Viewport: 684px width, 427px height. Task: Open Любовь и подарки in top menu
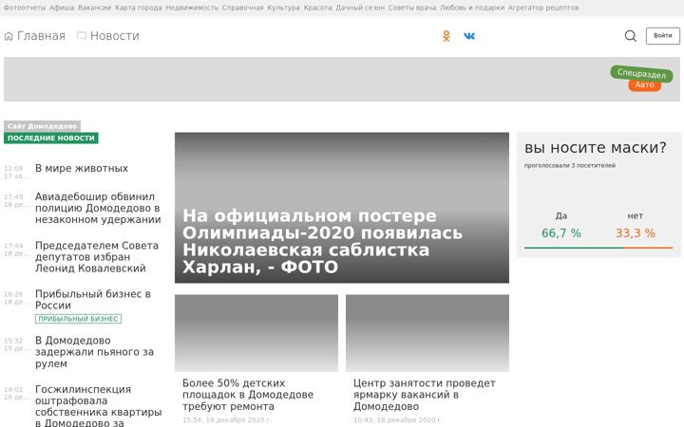point(472,8)
